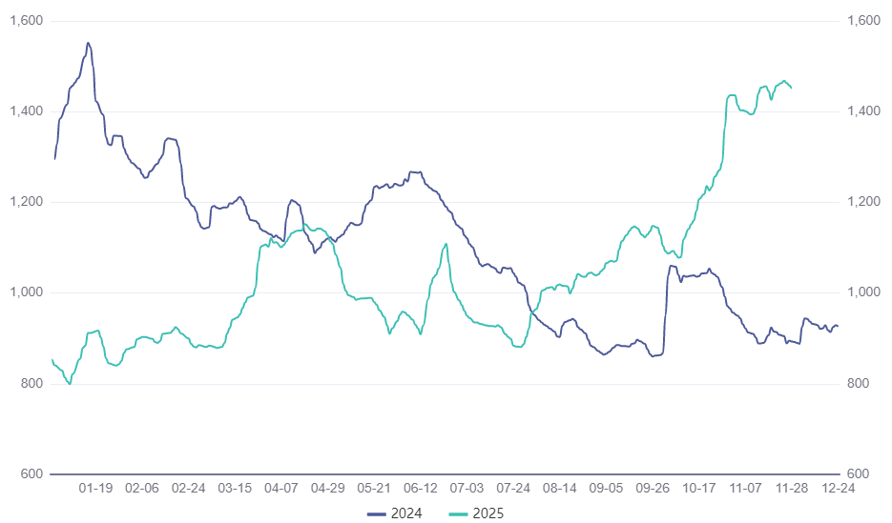This screenshot has height=523, width=892.
Task: Click the dark blue 2024 legend line swatch
Action: [x=378, y=513]
